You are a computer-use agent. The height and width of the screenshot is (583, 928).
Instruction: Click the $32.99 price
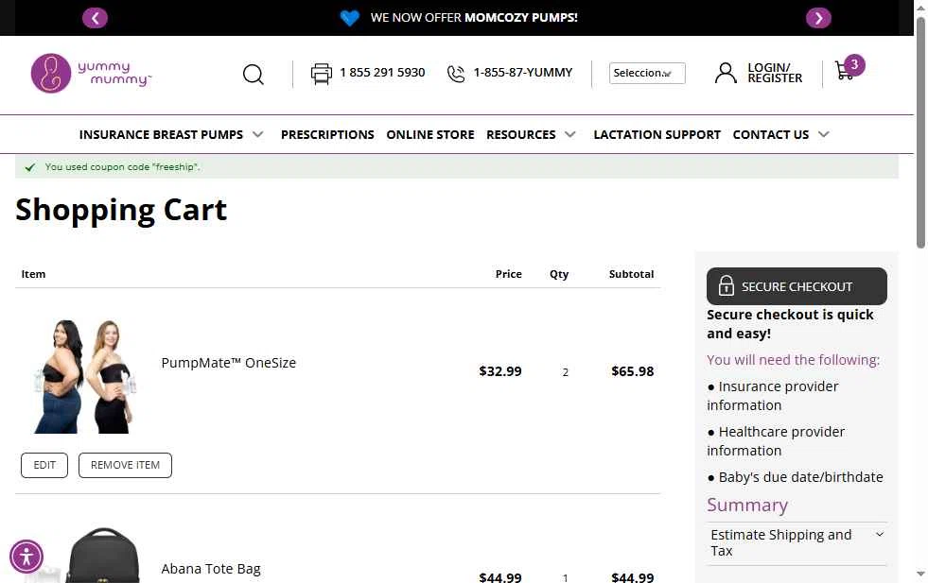500,371
